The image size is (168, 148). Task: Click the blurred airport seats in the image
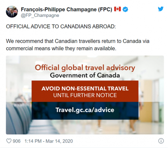(19, 118)
